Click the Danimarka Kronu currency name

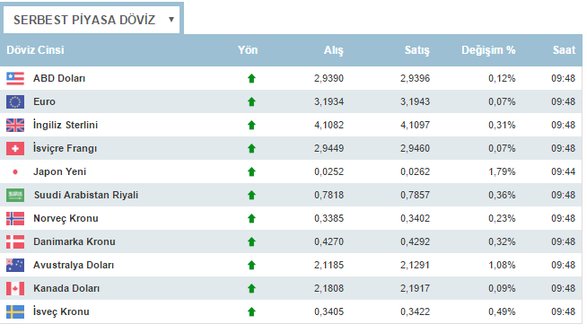(74, 241)
